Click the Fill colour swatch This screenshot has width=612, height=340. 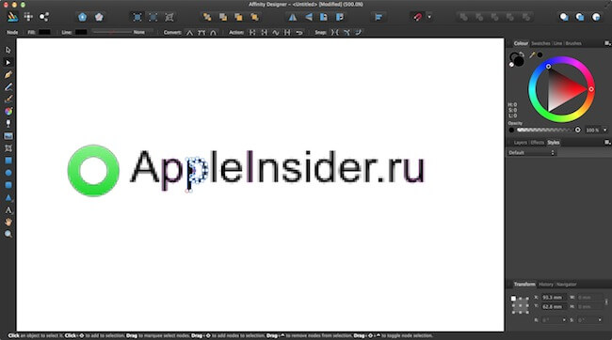(x=44, y=32)
